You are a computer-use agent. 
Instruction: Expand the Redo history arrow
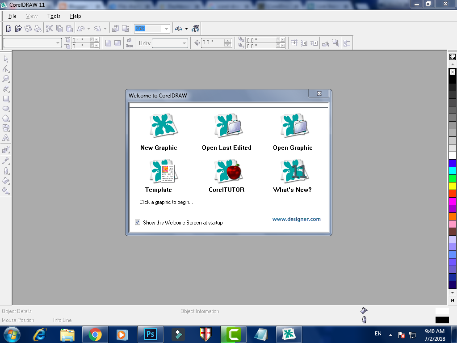[105, 29]
